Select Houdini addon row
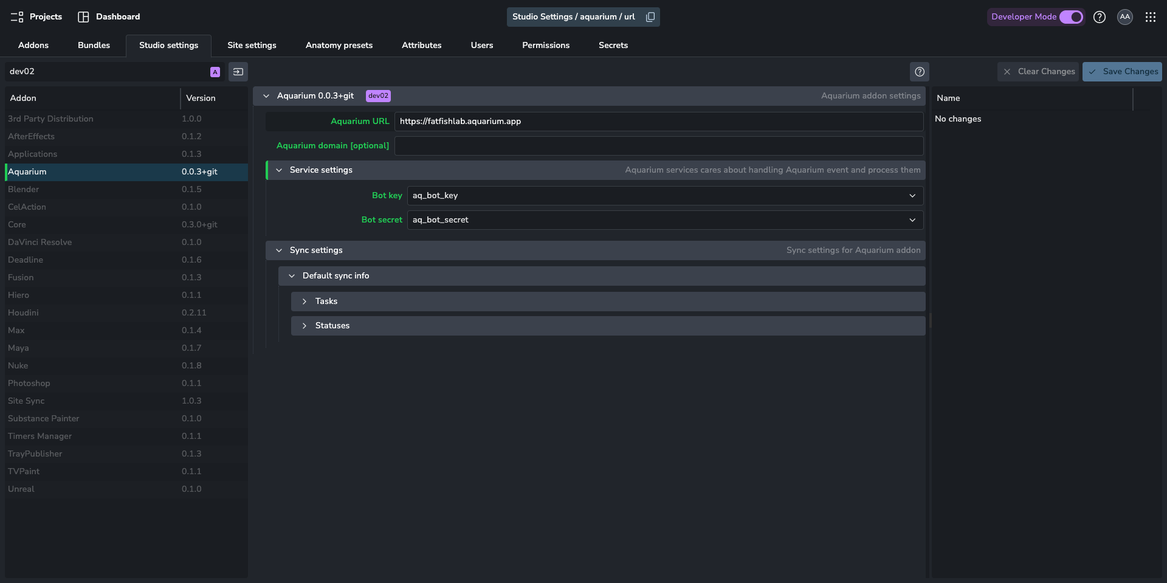 (126, 313)
